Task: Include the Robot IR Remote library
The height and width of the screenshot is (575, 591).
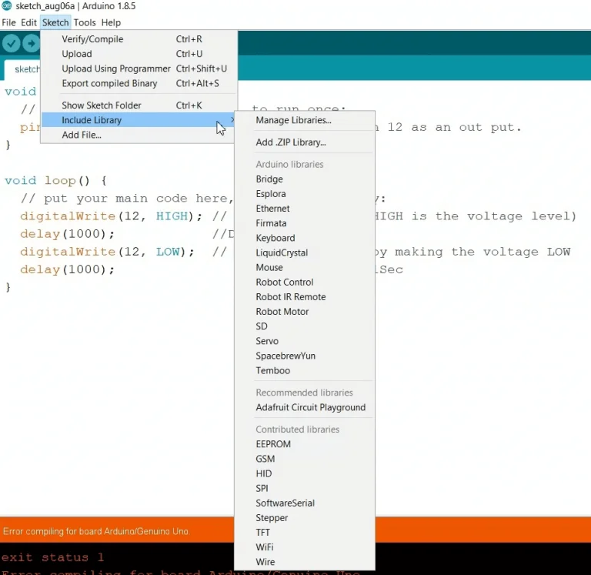Action: [305, 296]
